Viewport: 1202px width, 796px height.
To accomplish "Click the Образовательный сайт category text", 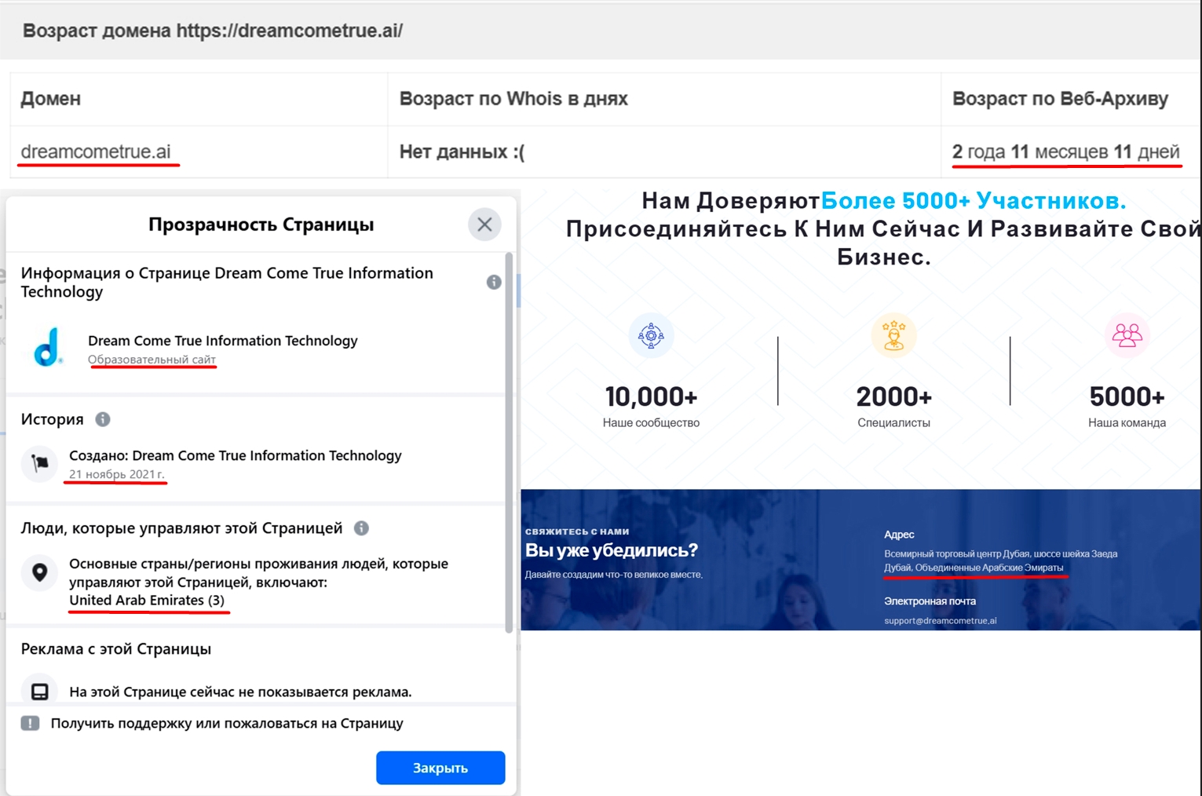I will 152,360.
